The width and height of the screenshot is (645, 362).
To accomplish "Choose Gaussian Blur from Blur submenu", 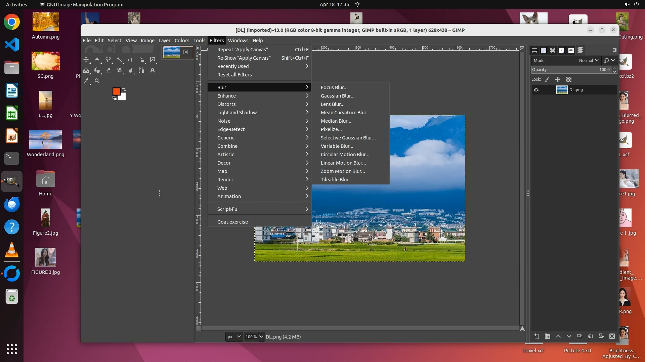I will [x=337, y=96].
